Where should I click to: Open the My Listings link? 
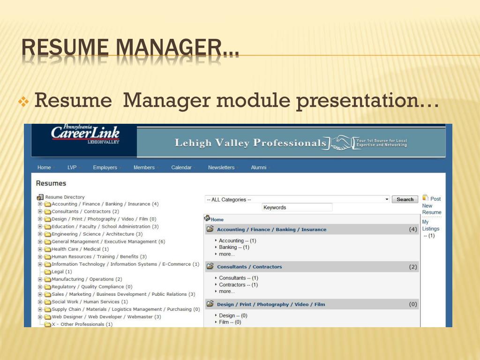(x=430, y=225)
